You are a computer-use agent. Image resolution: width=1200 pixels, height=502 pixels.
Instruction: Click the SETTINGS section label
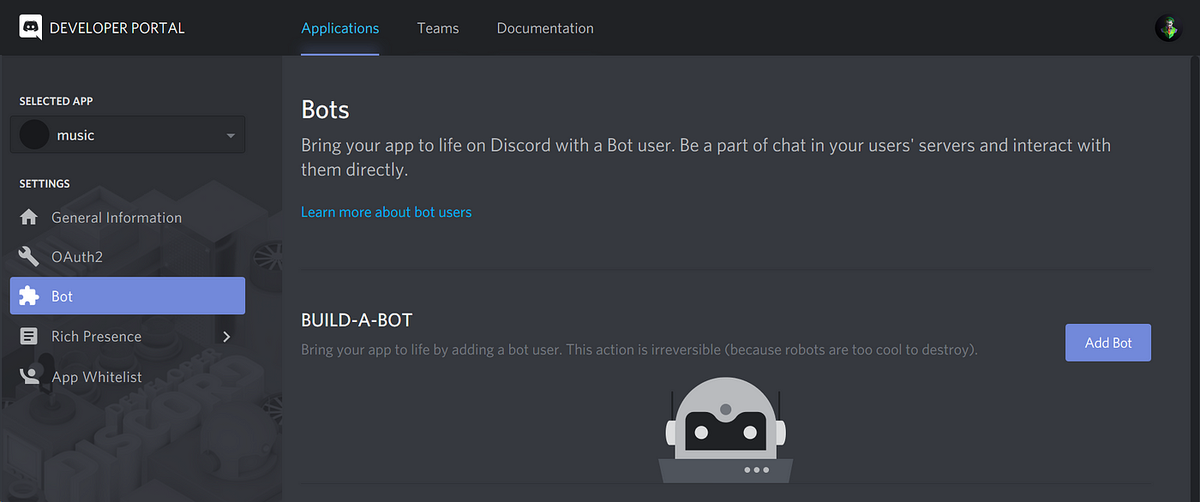click(x=45, y=183)
